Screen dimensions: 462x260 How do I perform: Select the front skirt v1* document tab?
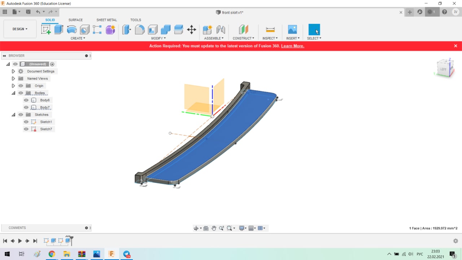click(x=230, y=12)
